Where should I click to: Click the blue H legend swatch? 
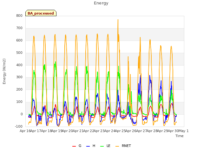(x=88, y=146)
